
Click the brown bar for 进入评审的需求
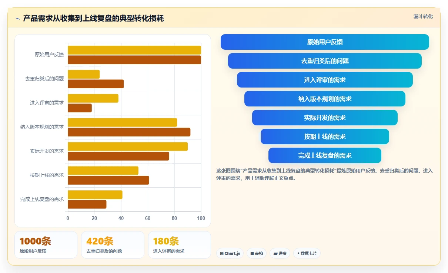80,108
